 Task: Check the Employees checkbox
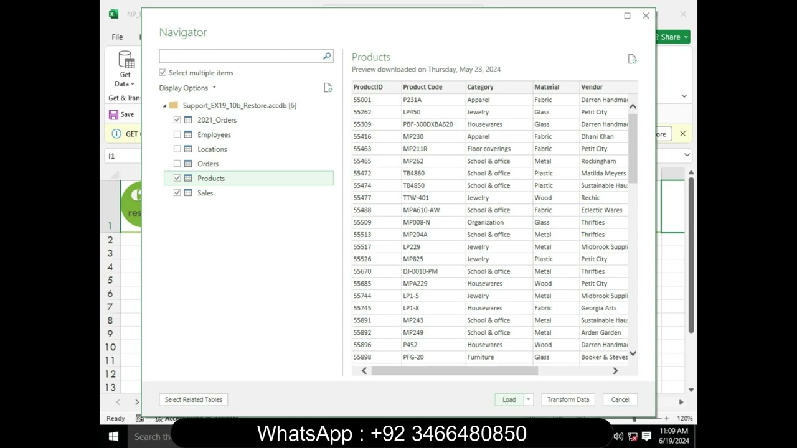coord(177,134)
